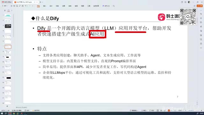The width and height of the screenshot is (204, 115).
Task: Open Chrome from the taskbar
Action: (14, 113)
